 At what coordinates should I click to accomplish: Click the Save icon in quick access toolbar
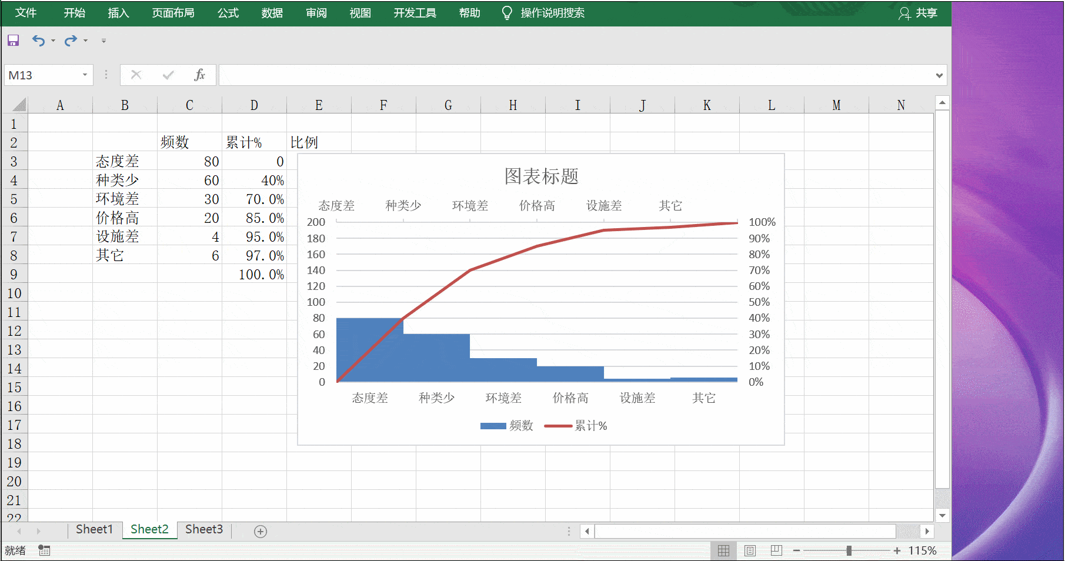tap(13, 41)
